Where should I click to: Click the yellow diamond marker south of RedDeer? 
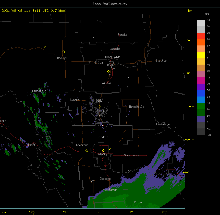109,72
